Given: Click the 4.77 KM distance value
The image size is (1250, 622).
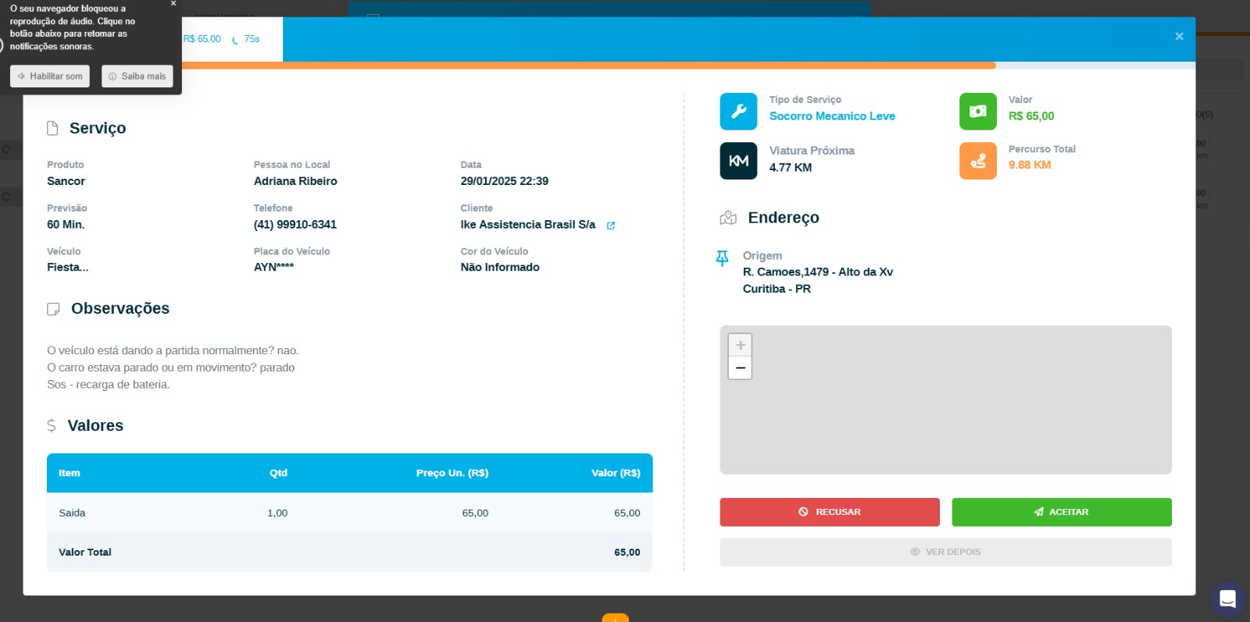Looking at the screenshot, I should pyautogui.click(x=791, y=168).
